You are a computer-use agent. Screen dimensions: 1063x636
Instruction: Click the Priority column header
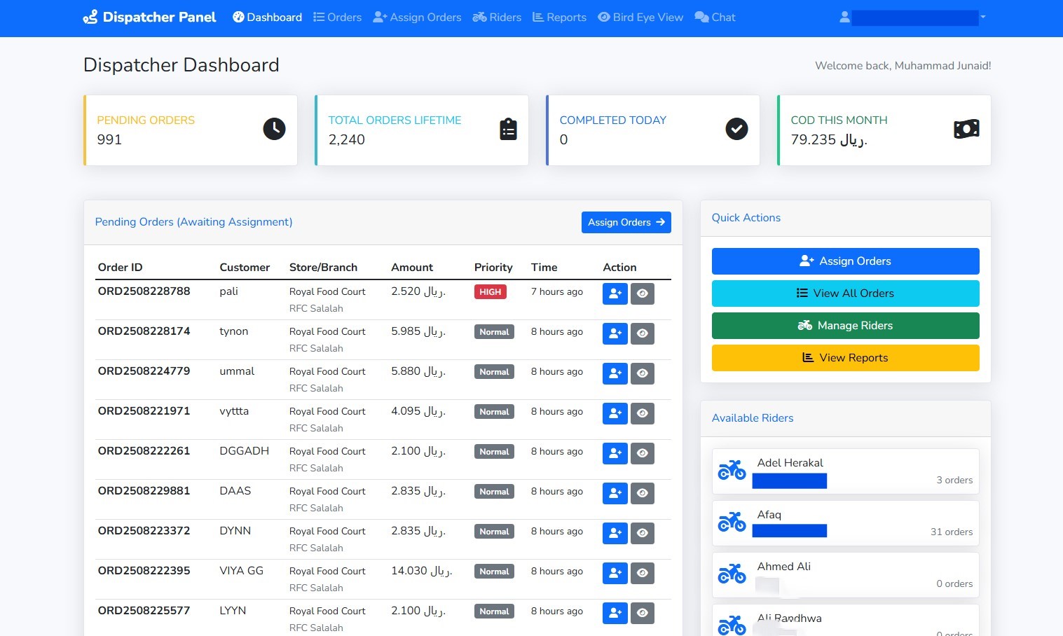(x=493, y=268)
